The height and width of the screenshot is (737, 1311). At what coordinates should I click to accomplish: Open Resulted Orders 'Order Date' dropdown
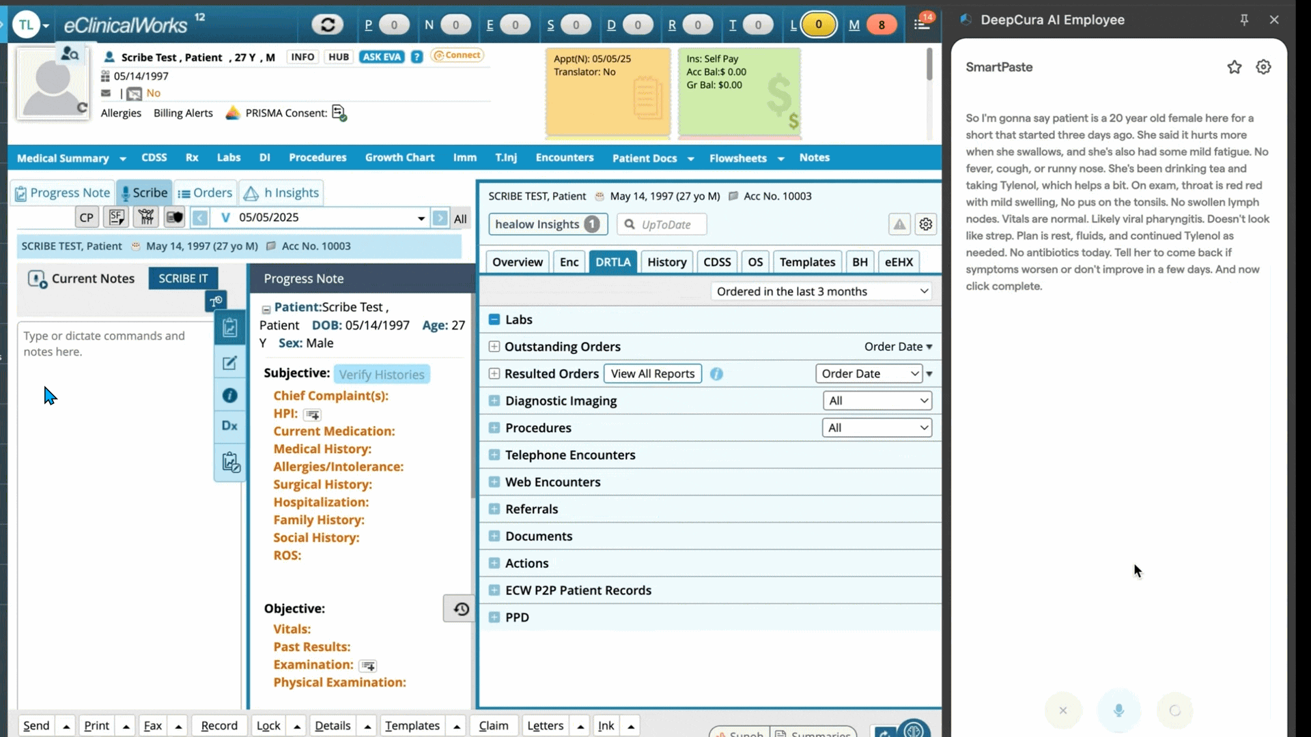tap(869, 374)
